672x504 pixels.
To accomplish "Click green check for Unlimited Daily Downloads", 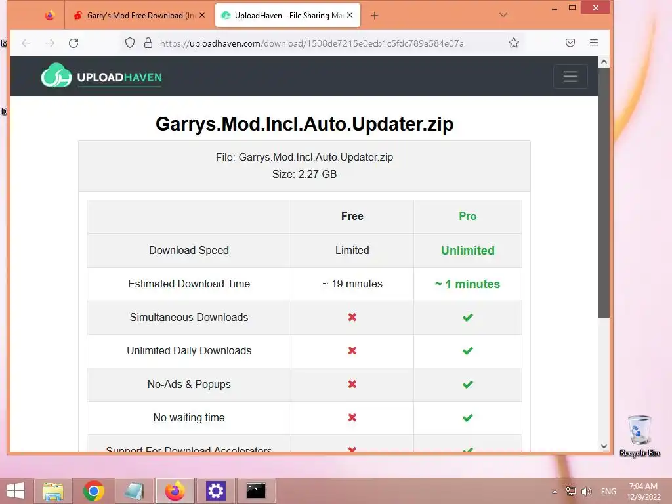I will pyautogui.click(x=467, y=351).
